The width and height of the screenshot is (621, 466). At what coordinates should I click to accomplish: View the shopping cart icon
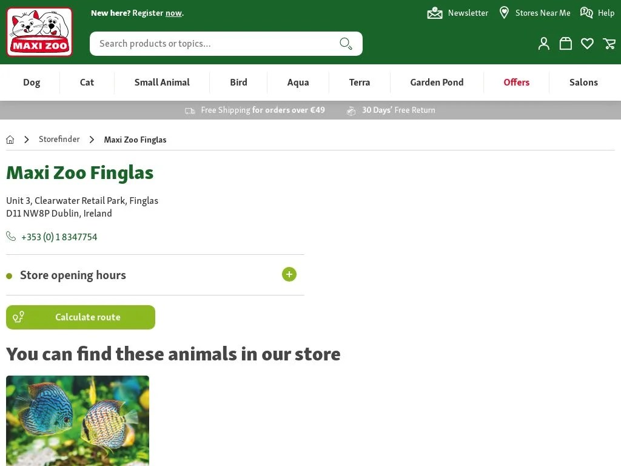pyautogui.click(x=609, y=44)
